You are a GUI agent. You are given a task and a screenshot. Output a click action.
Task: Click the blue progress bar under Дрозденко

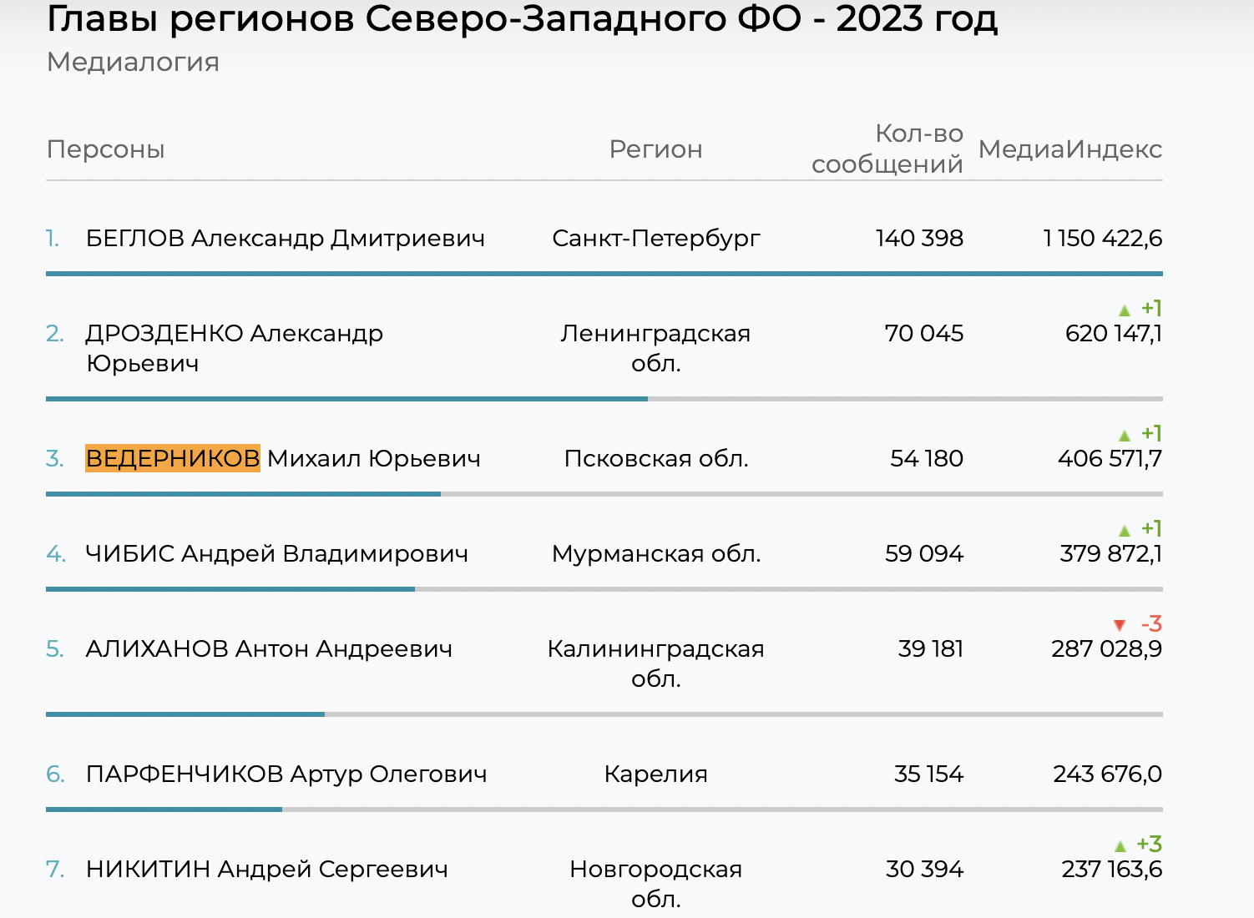pyautogui.click(x=346, y=399)
